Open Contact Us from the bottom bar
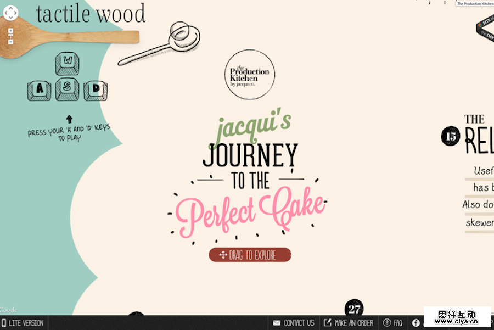Screen dimensions: 494x330 pyautogui.click(x=299, y=323)
